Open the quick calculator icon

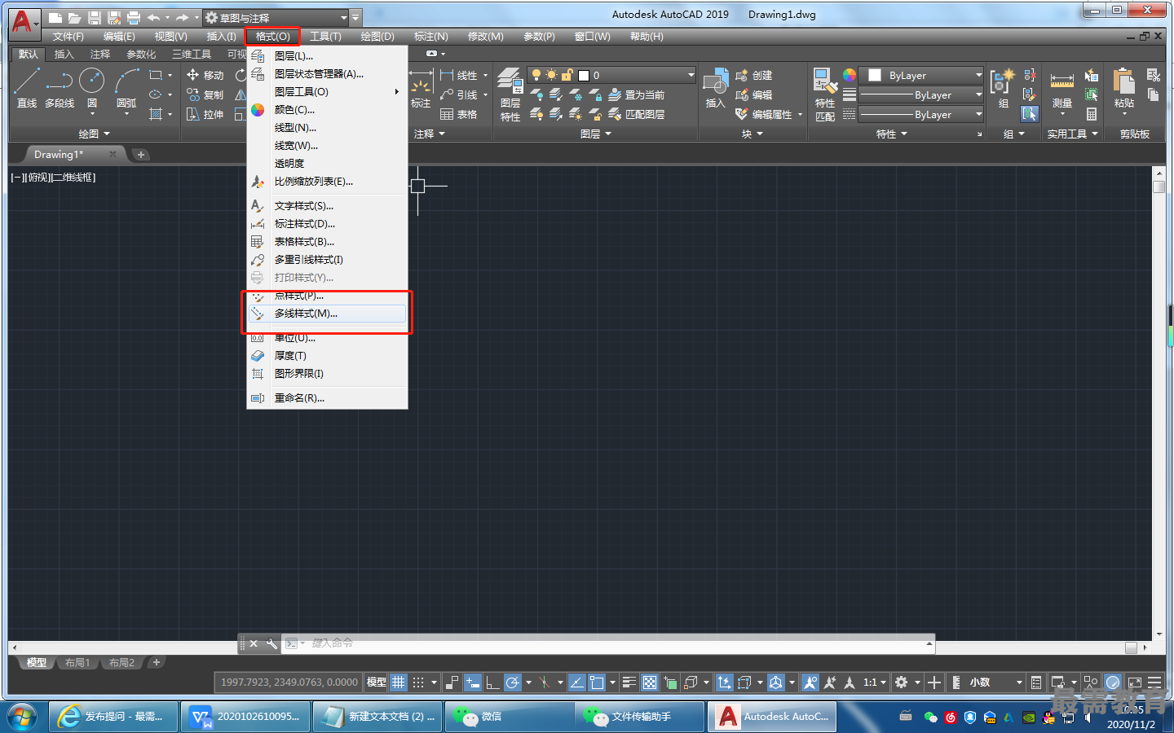tap(1092, 114)
